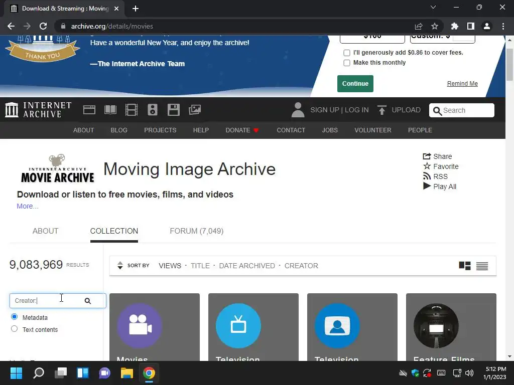Image resolution: width=514 pixels, height=385 pixels.
Task: Click the magnifier in collection search box
Action: [x=87, y=301]
